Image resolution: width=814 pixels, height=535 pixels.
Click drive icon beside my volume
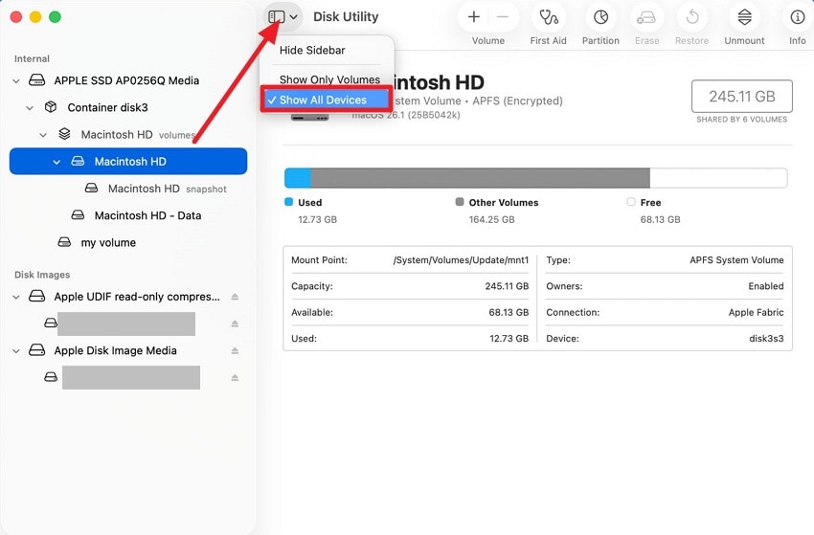click(x=64, y=242)
